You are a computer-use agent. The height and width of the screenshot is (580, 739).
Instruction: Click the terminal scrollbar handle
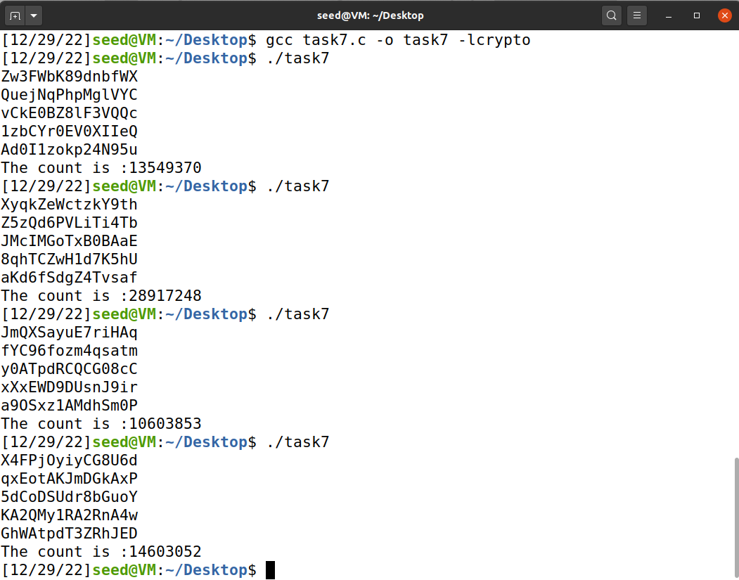(x=735, y=518)
